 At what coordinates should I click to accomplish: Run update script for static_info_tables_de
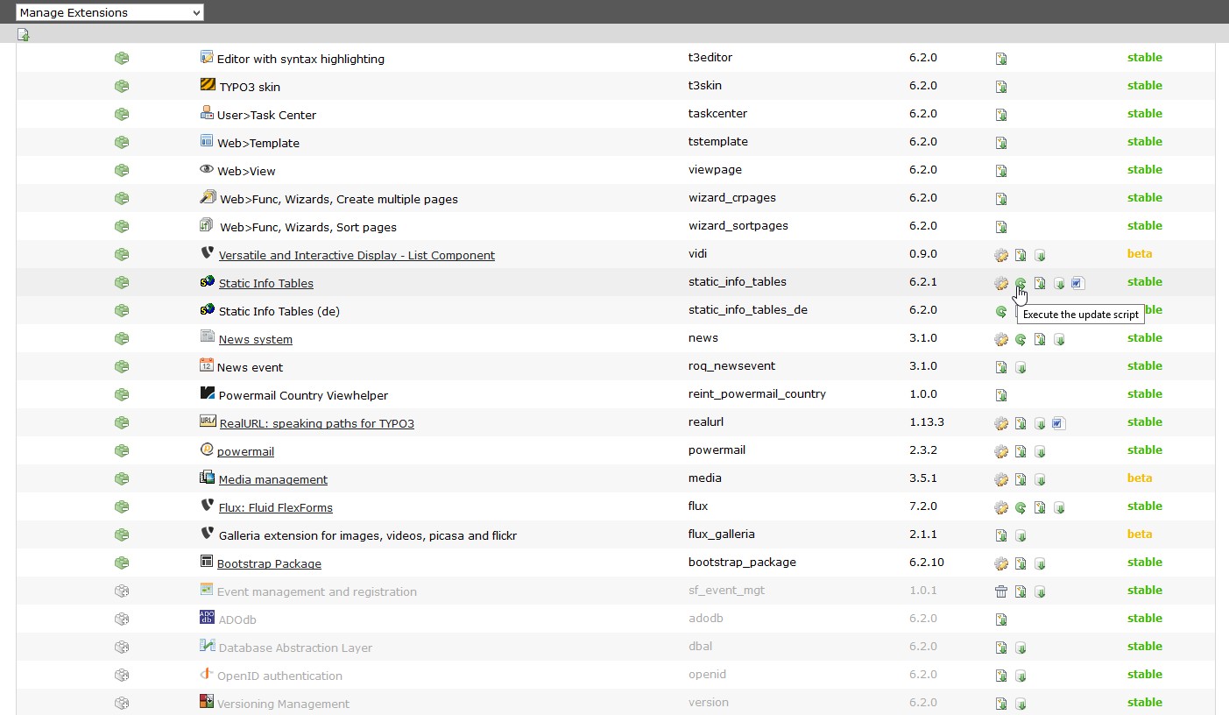tap(1001, 312)
